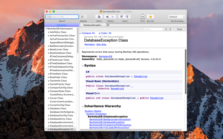Screen dimensions: 223x139
Task: Add a new tab with plus icon
Action: 108,25
